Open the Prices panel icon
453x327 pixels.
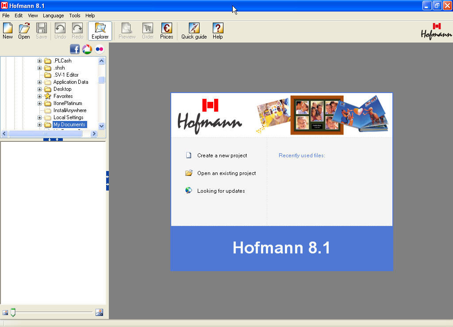pos(166,30)
